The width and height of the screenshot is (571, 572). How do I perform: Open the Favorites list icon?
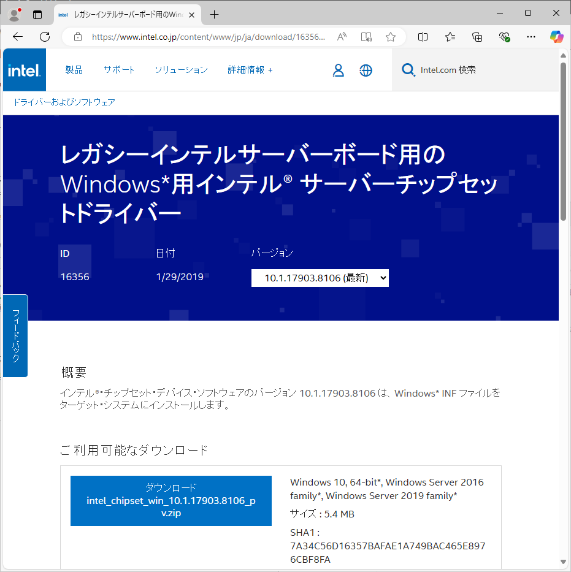pyautogui.click(x=450, y=37)
